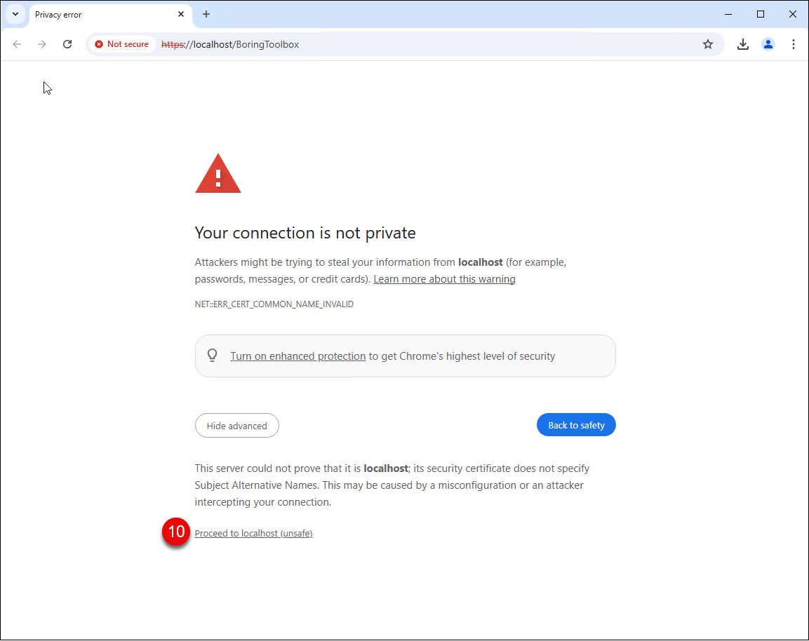Click the red warning triangle icon
This screenshot has width=809, height=641.
(218, 174)
